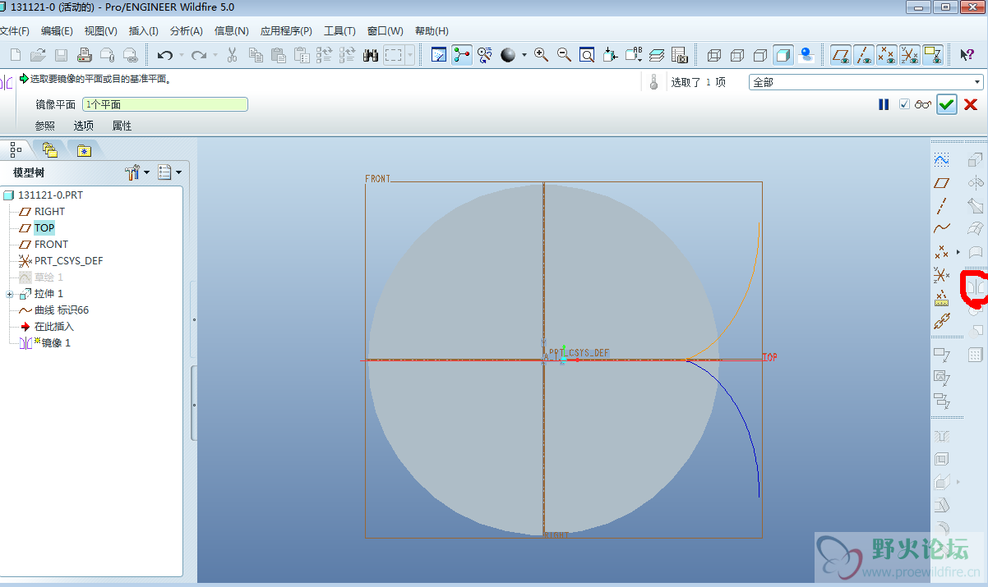This screenshot has height=587, width=988.
Task: Click the context-sensitive help icon
Action: tap(967, 55)
